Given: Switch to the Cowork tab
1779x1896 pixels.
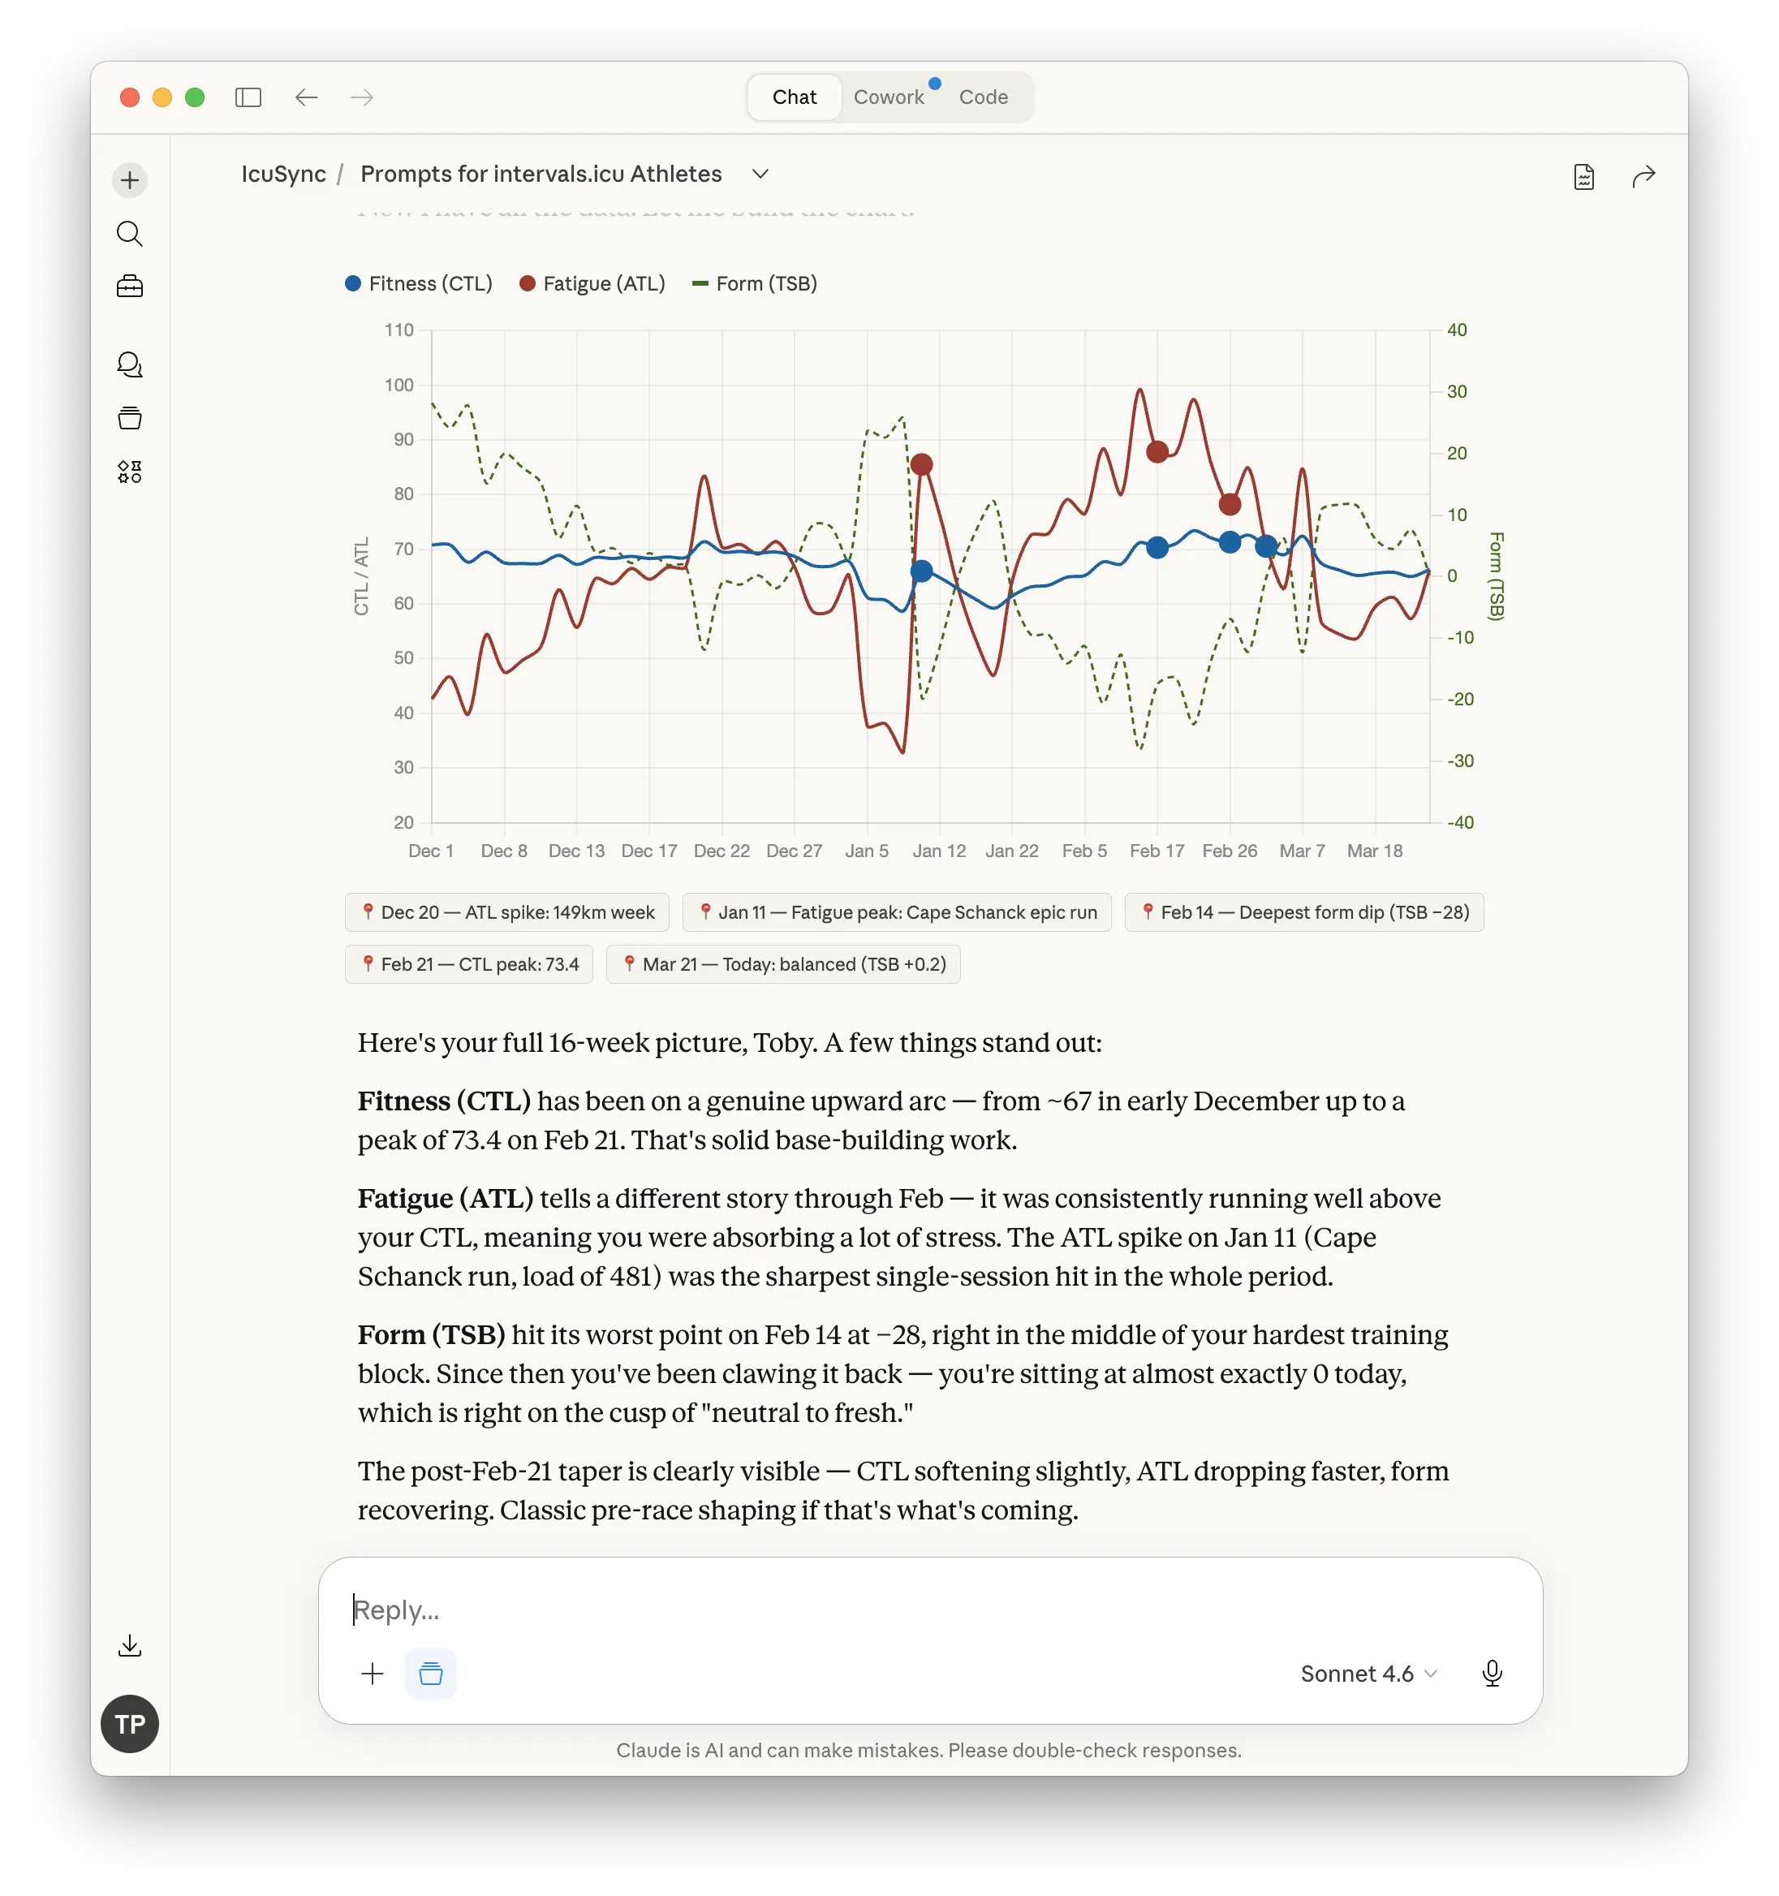Looking at the screenshot, I should pos(889,97).
